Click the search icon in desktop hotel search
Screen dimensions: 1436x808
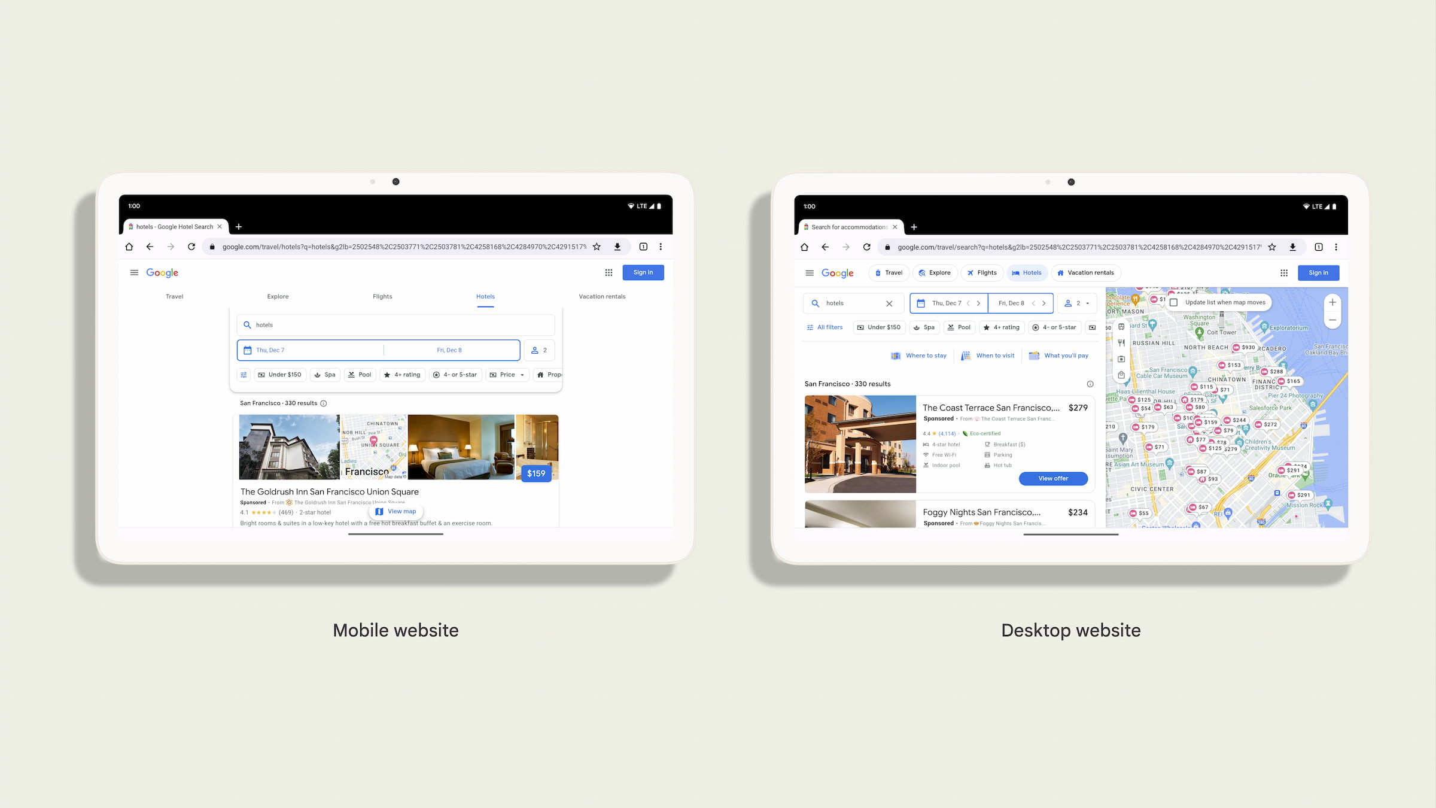(x=815, y=303)
